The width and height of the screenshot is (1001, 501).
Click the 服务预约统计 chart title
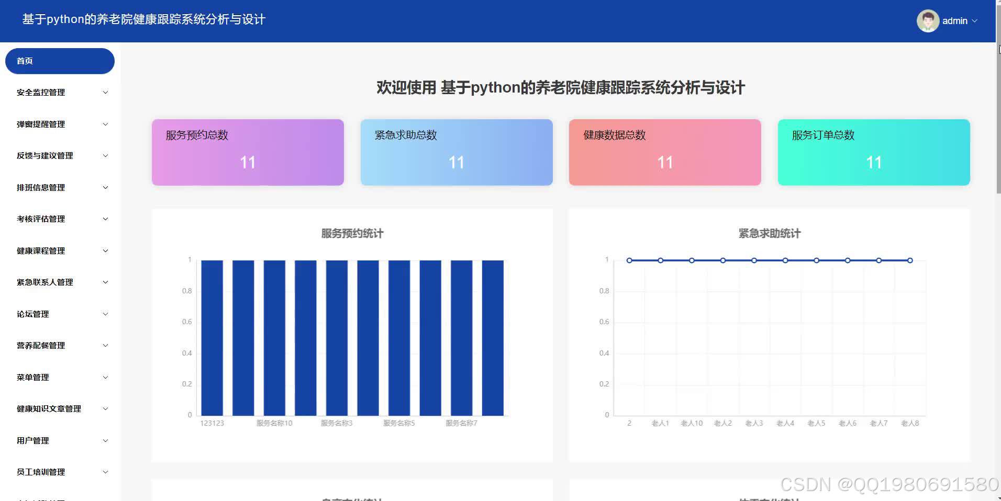point(352,234)
